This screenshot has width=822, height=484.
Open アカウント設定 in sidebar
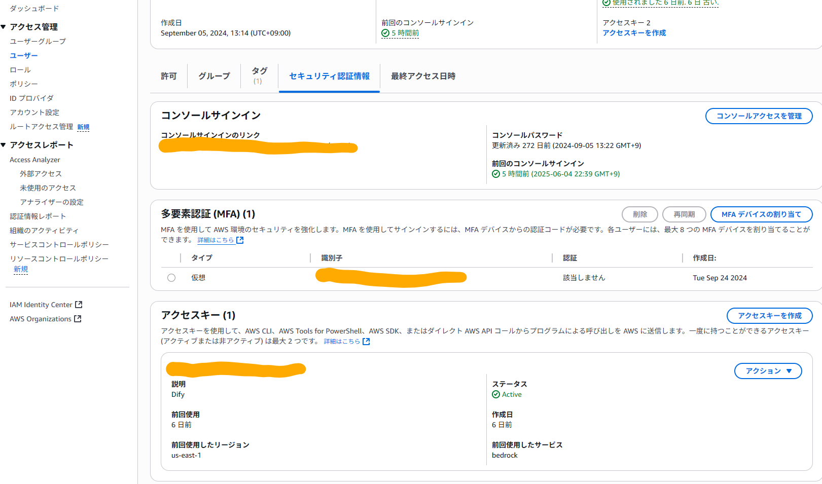point(34,113)
